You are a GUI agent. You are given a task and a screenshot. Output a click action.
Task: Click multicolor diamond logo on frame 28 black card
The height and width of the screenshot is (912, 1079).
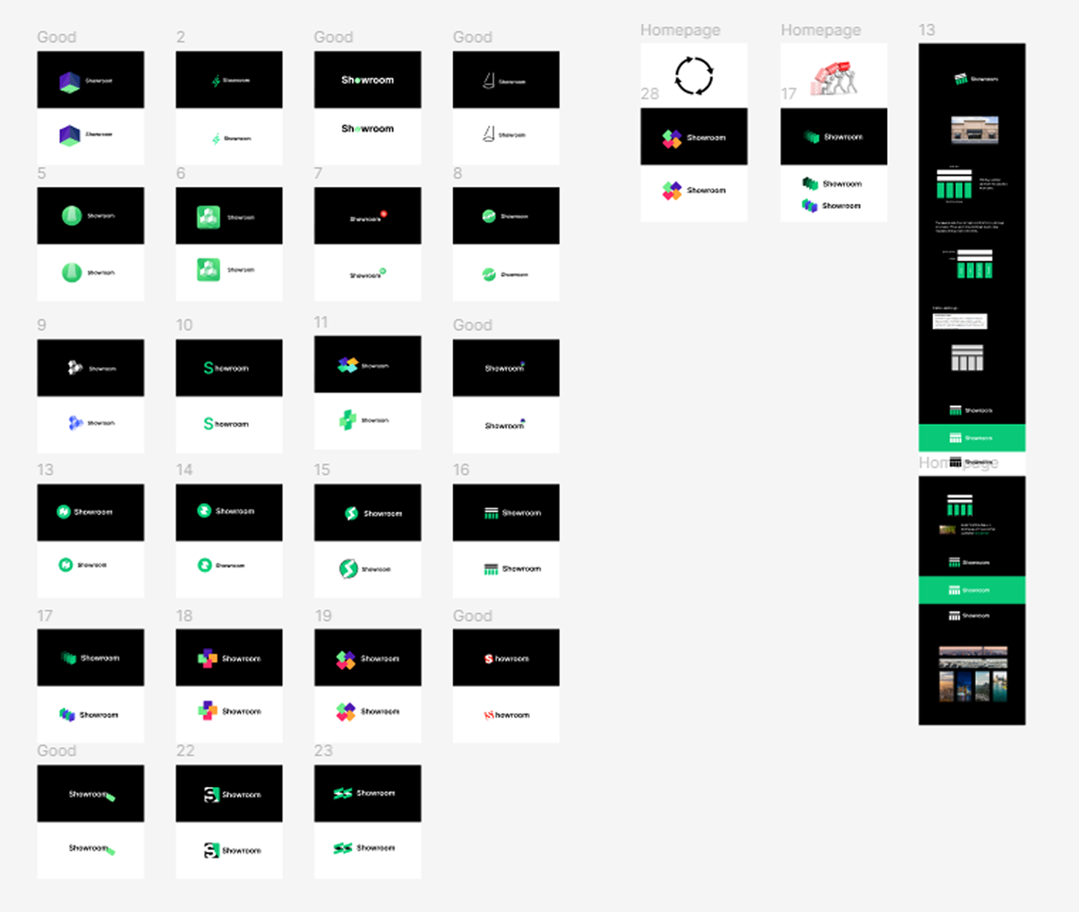[671, 138]
